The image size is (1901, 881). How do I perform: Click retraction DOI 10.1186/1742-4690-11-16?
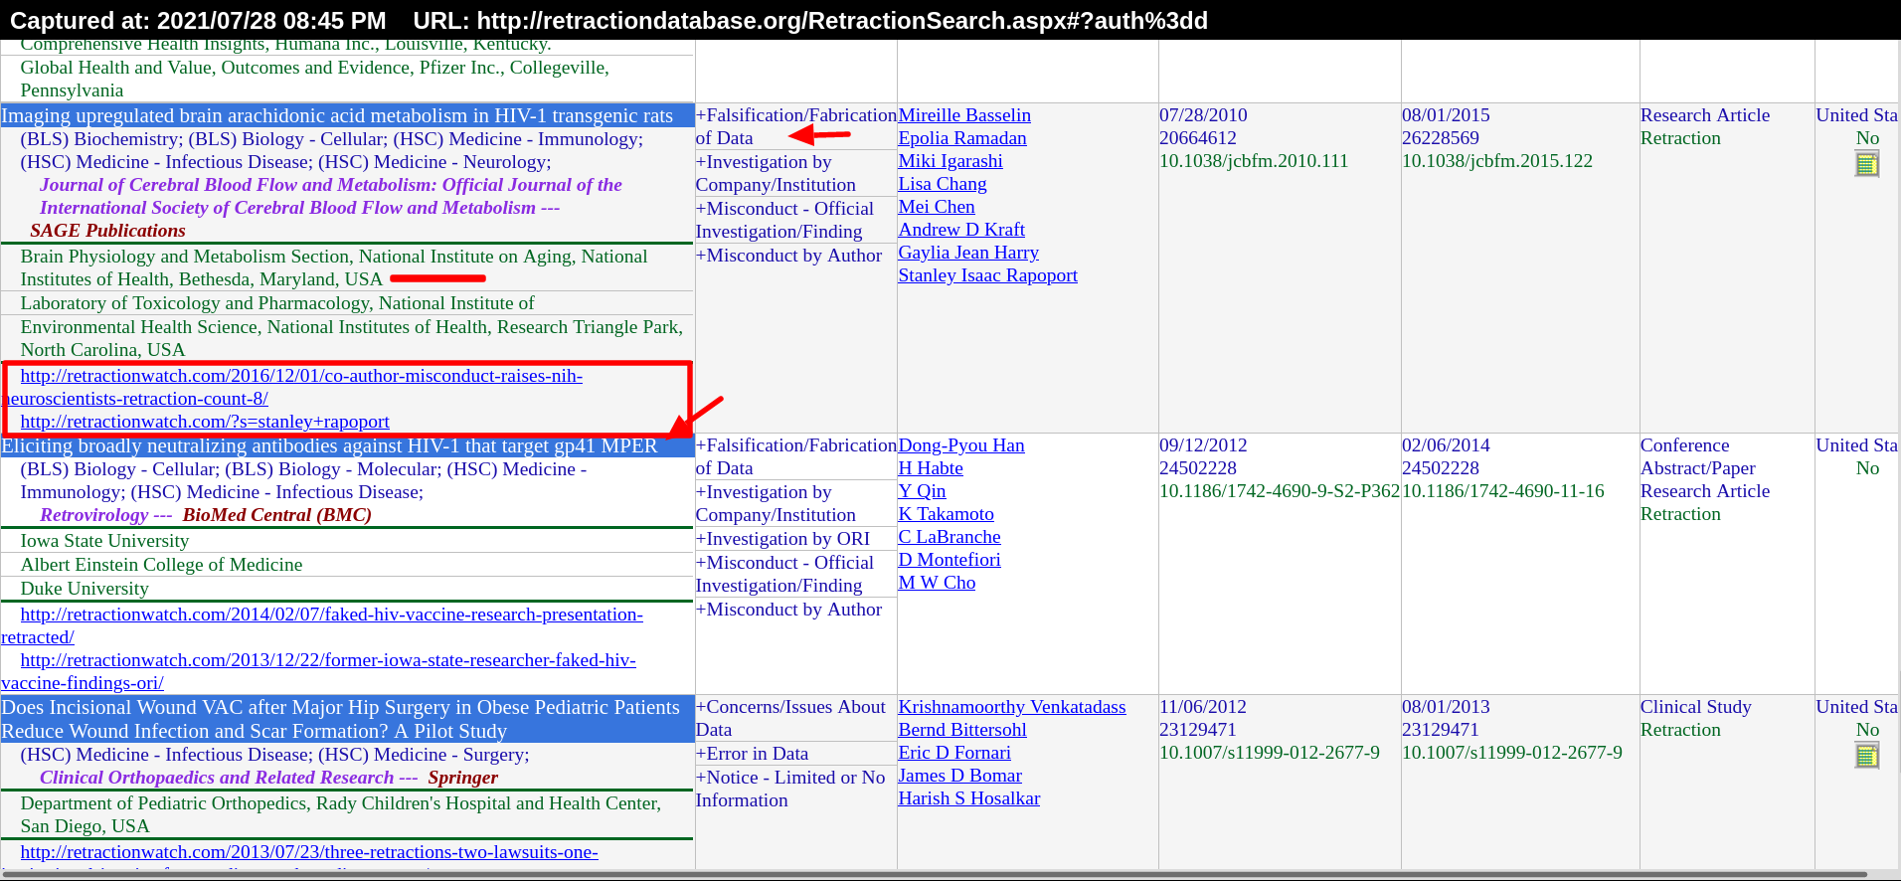pos(1503,491)
